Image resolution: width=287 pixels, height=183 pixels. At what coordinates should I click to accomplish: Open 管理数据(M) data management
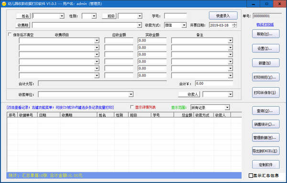pyautogui.click(x=266, y=137)
